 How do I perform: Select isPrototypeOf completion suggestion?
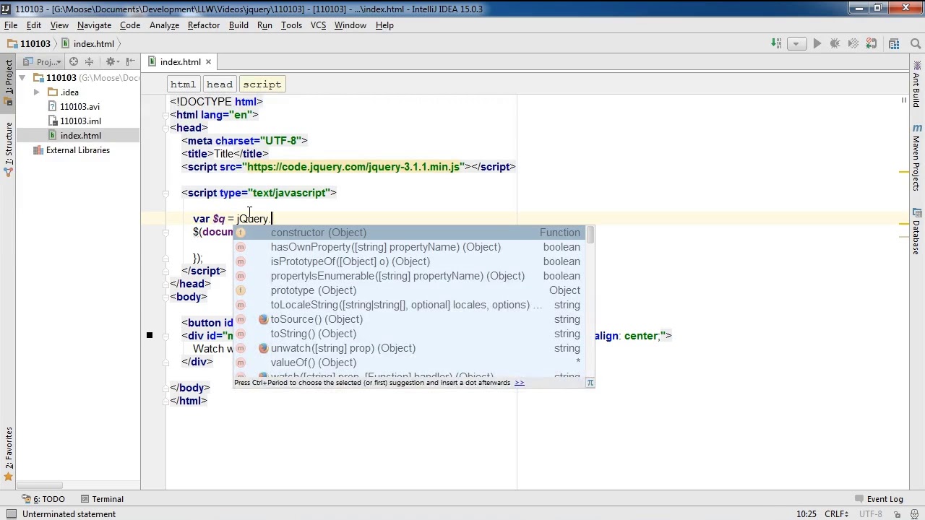[409, 261]
